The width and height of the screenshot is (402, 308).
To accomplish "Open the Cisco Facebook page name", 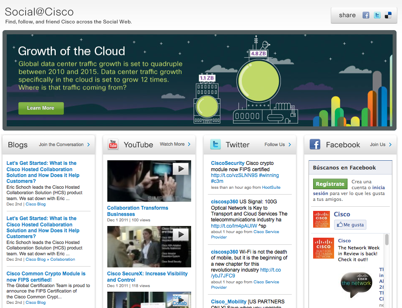I will [x=342, y=214].
